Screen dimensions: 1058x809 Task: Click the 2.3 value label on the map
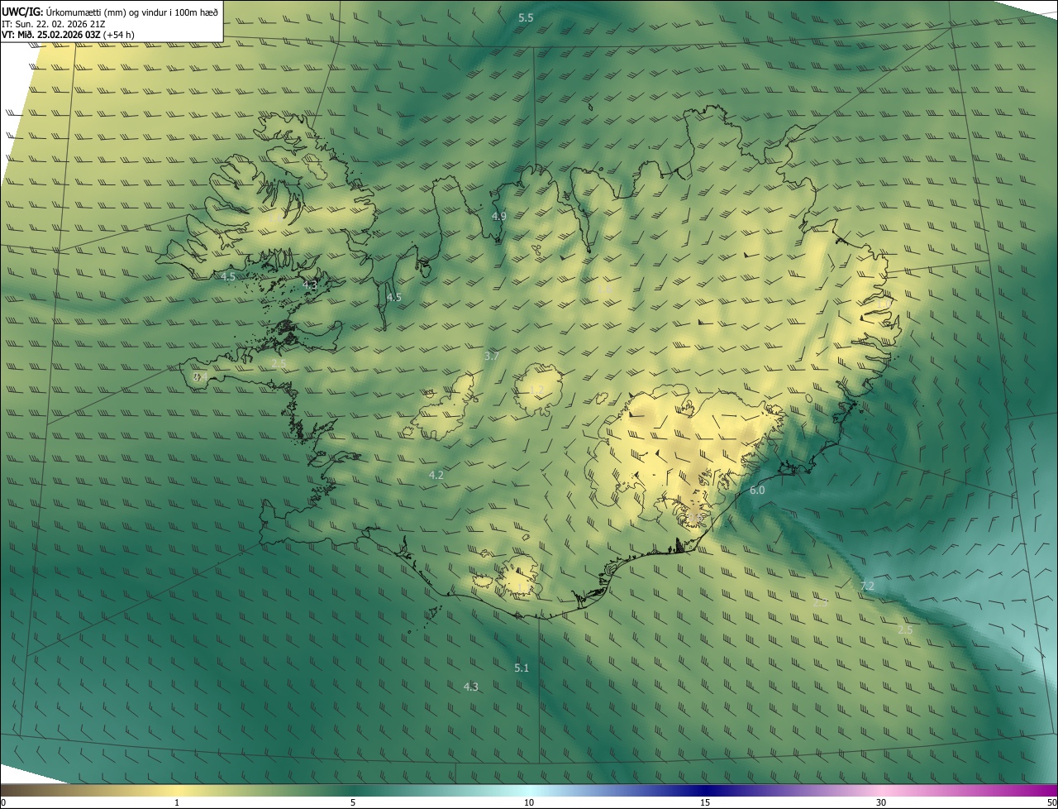820,603
